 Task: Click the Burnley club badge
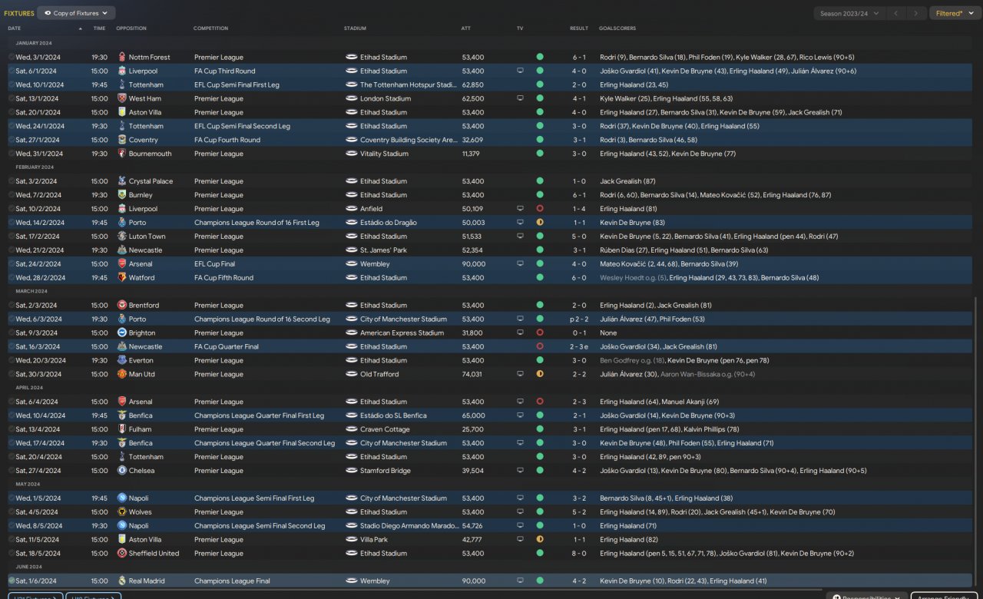click(121, 195)
